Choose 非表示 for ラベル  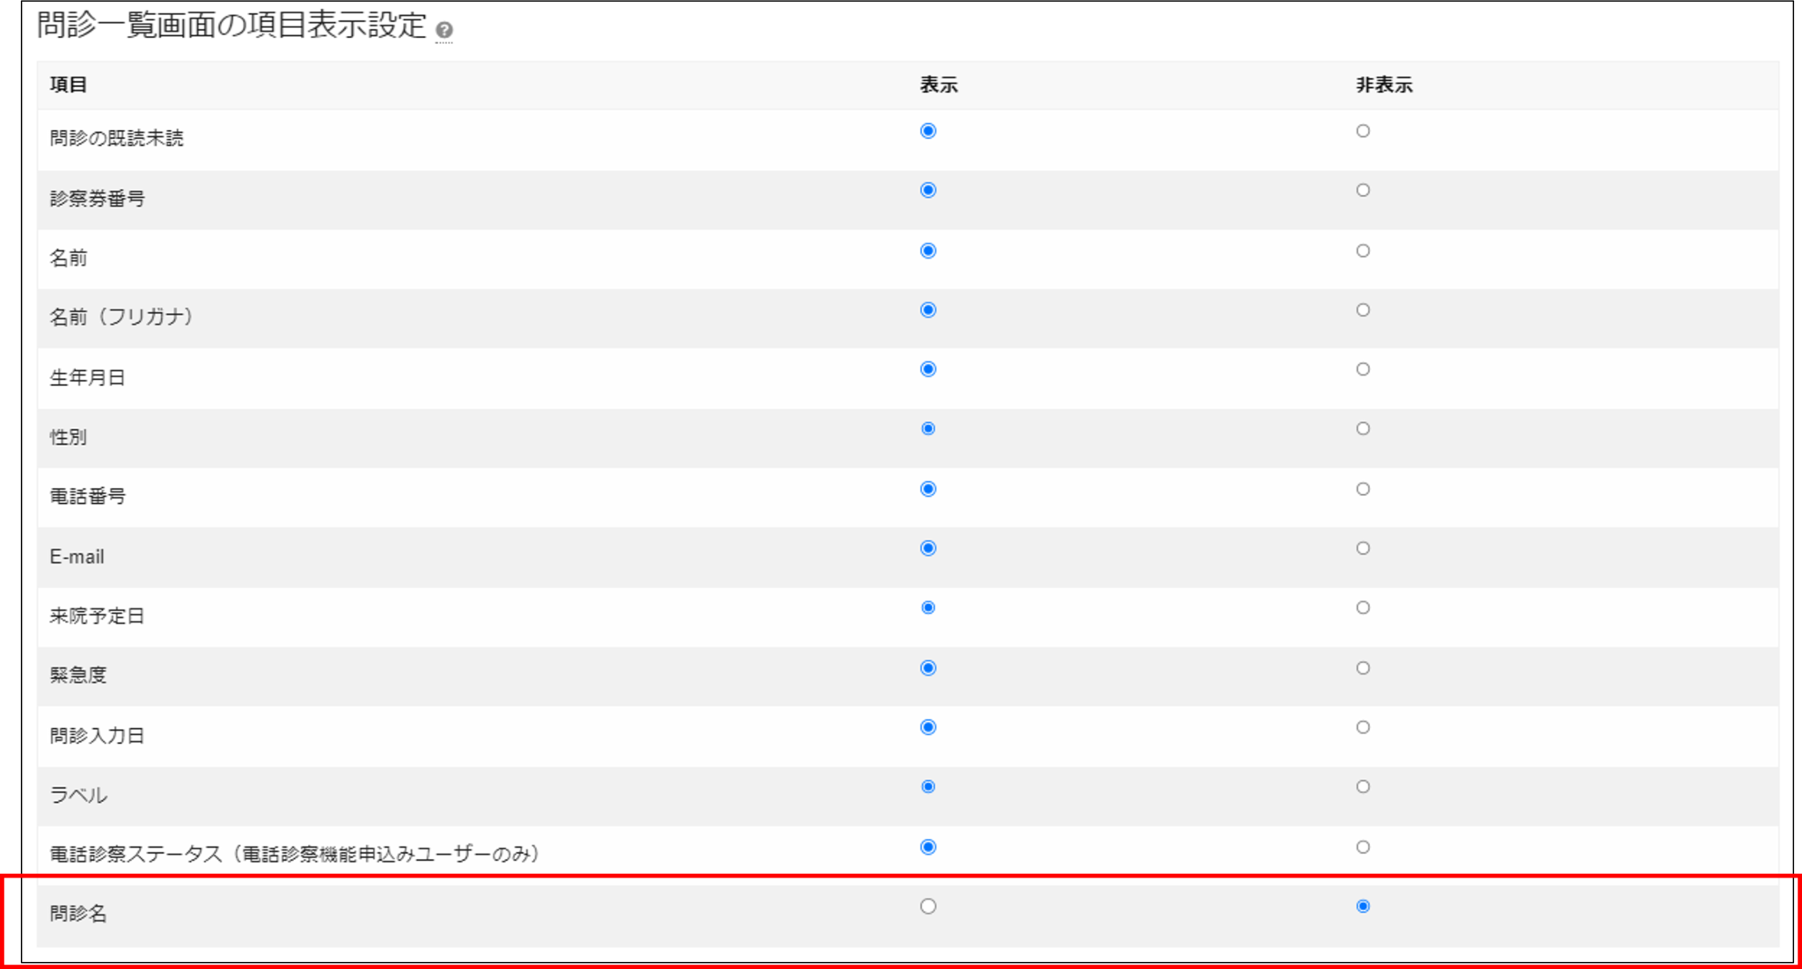1362,787
